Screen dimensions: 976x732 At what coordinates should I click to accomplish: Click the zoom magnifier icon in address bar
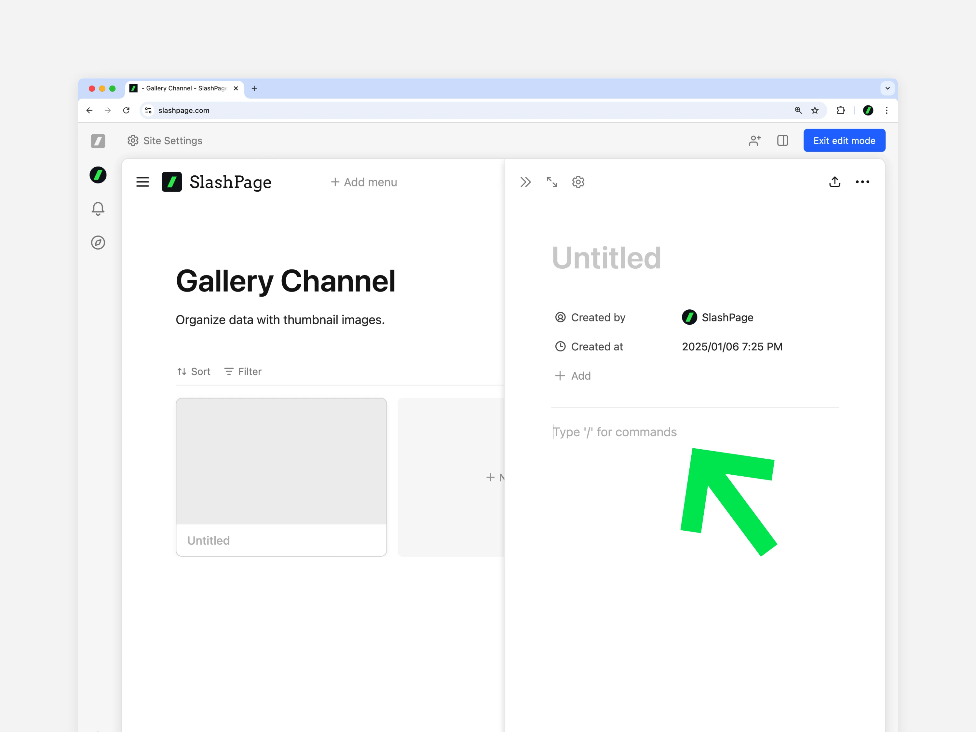click(798, 110)
